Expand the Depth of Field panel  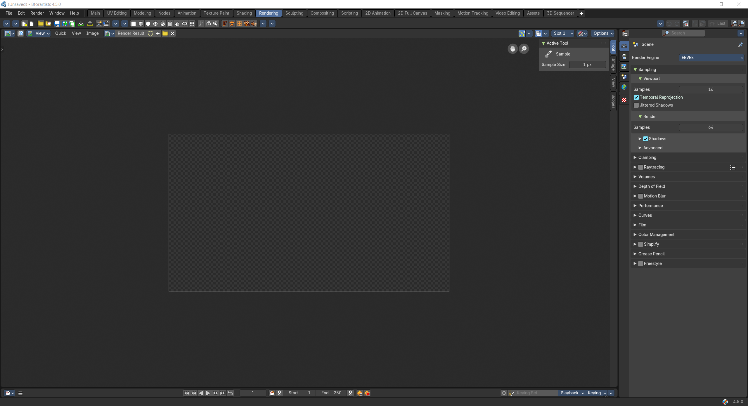pos(688,186)
